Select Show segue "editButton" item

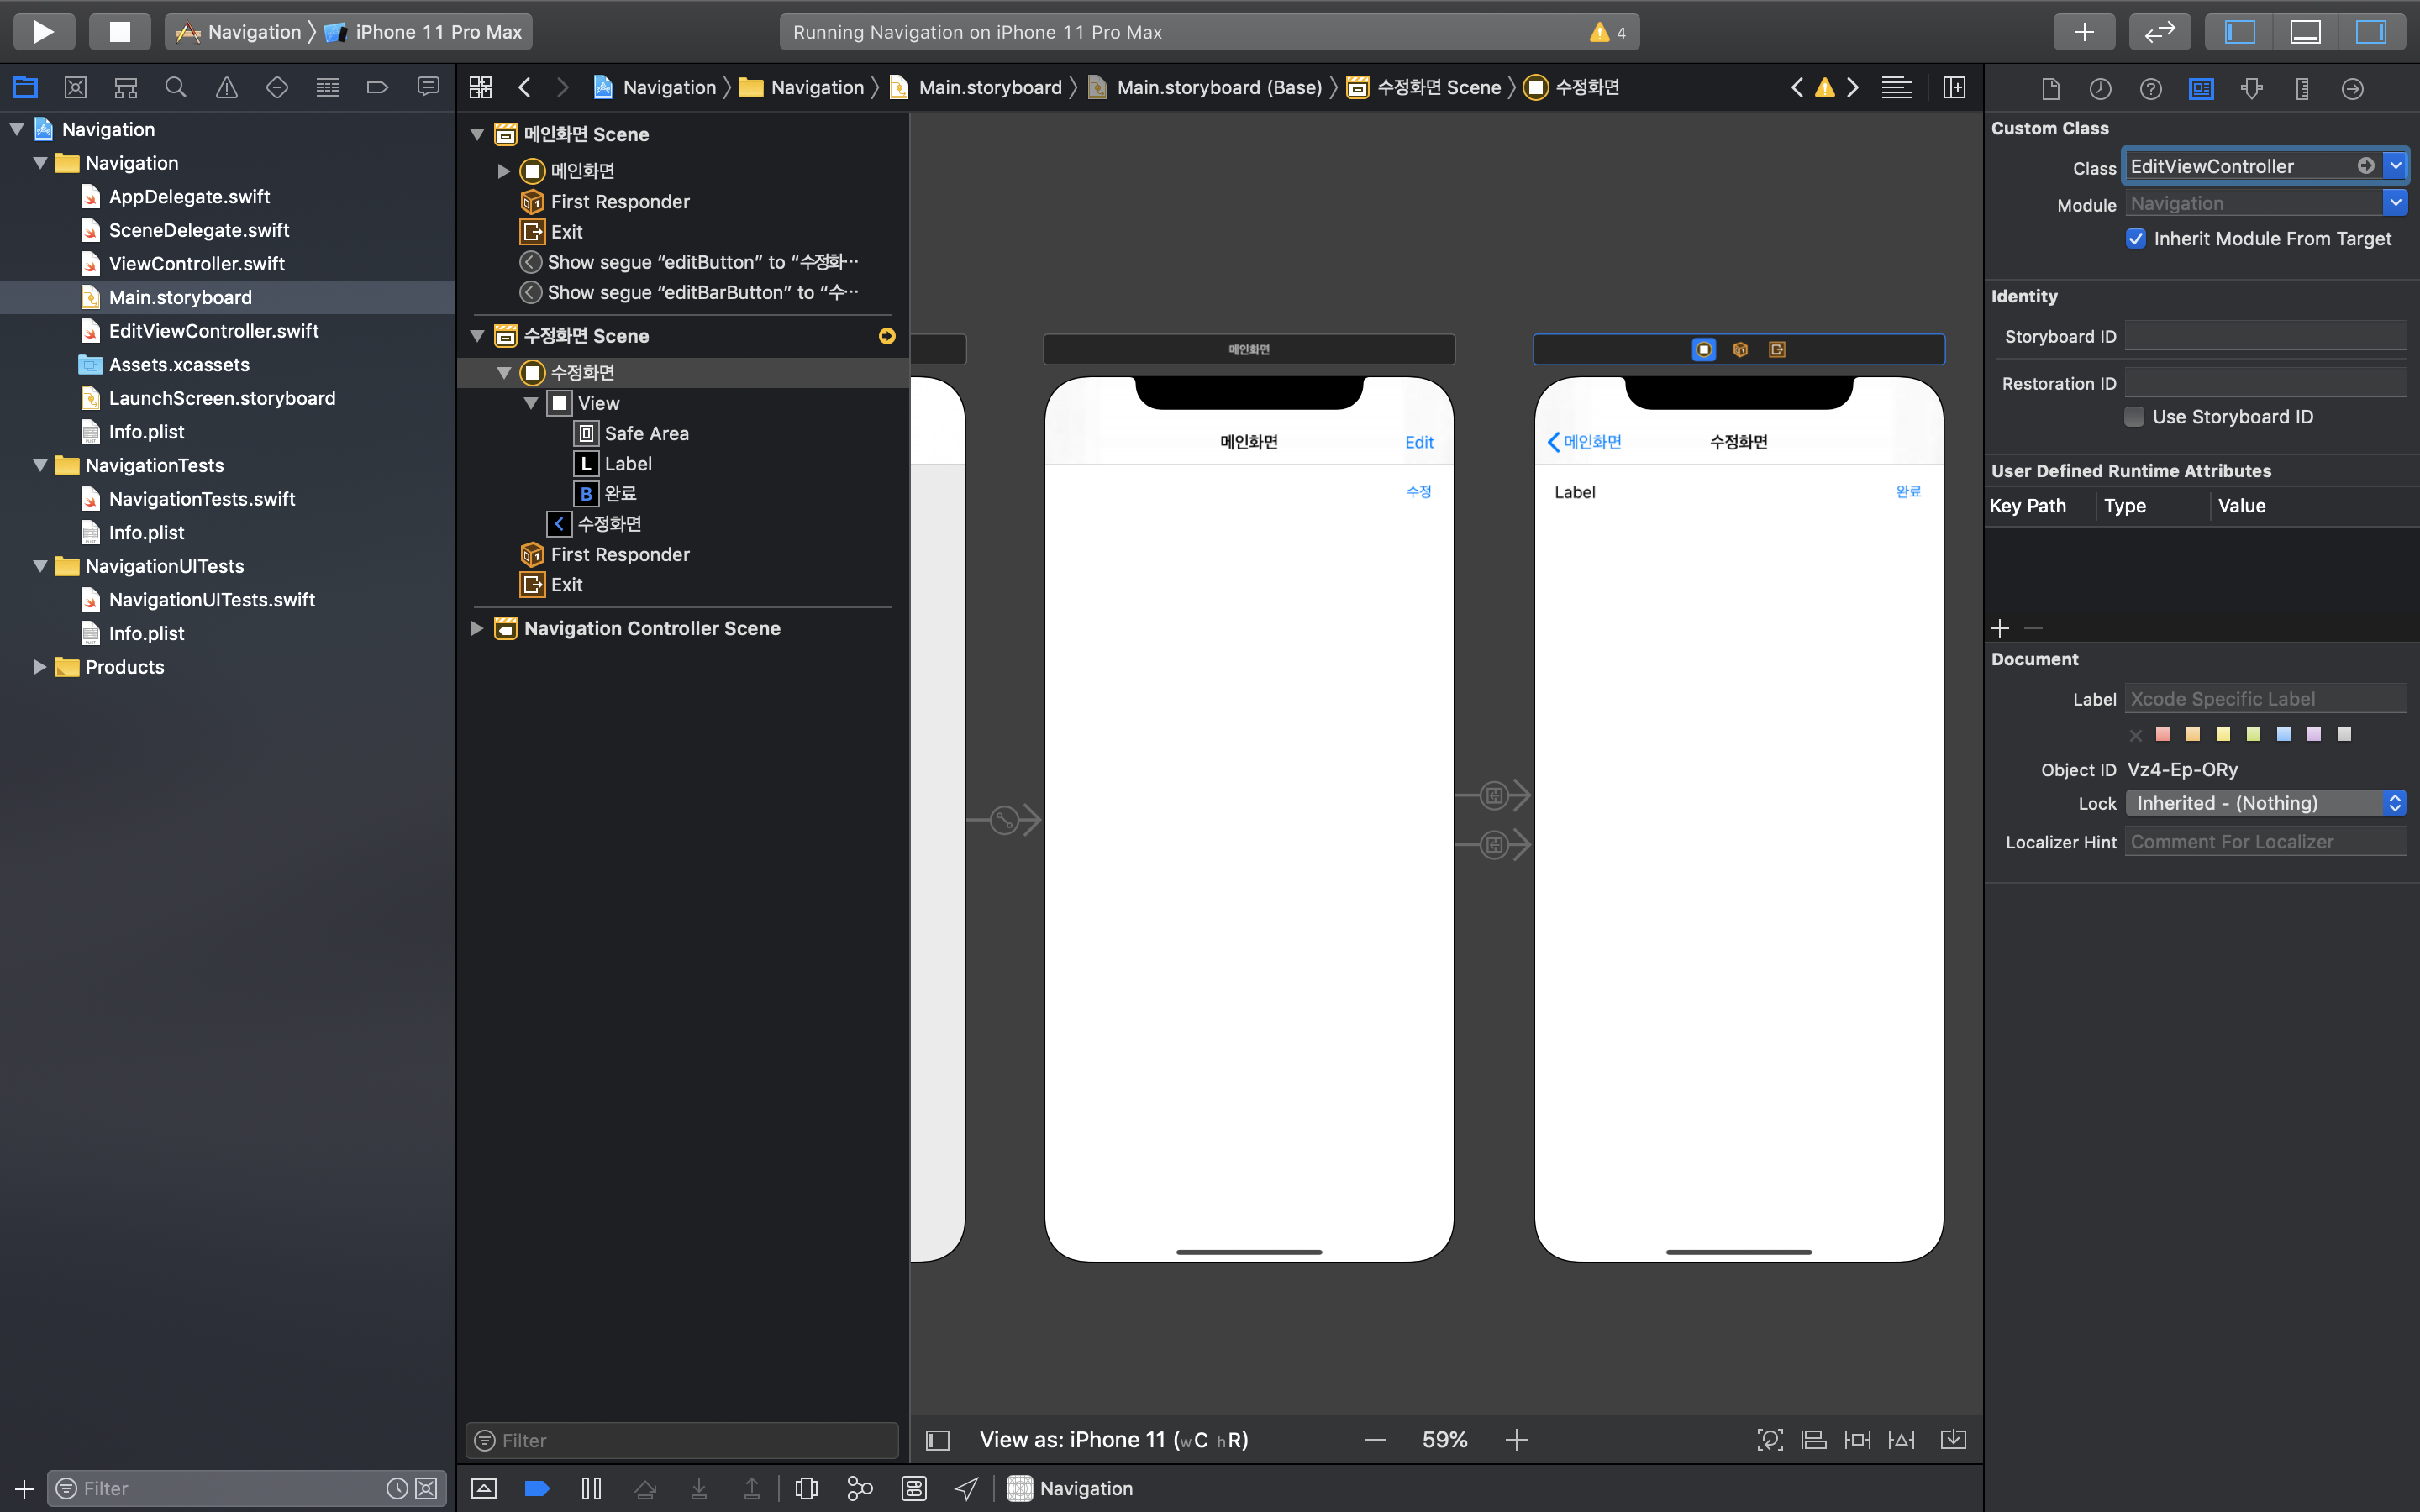coord(702,262)
